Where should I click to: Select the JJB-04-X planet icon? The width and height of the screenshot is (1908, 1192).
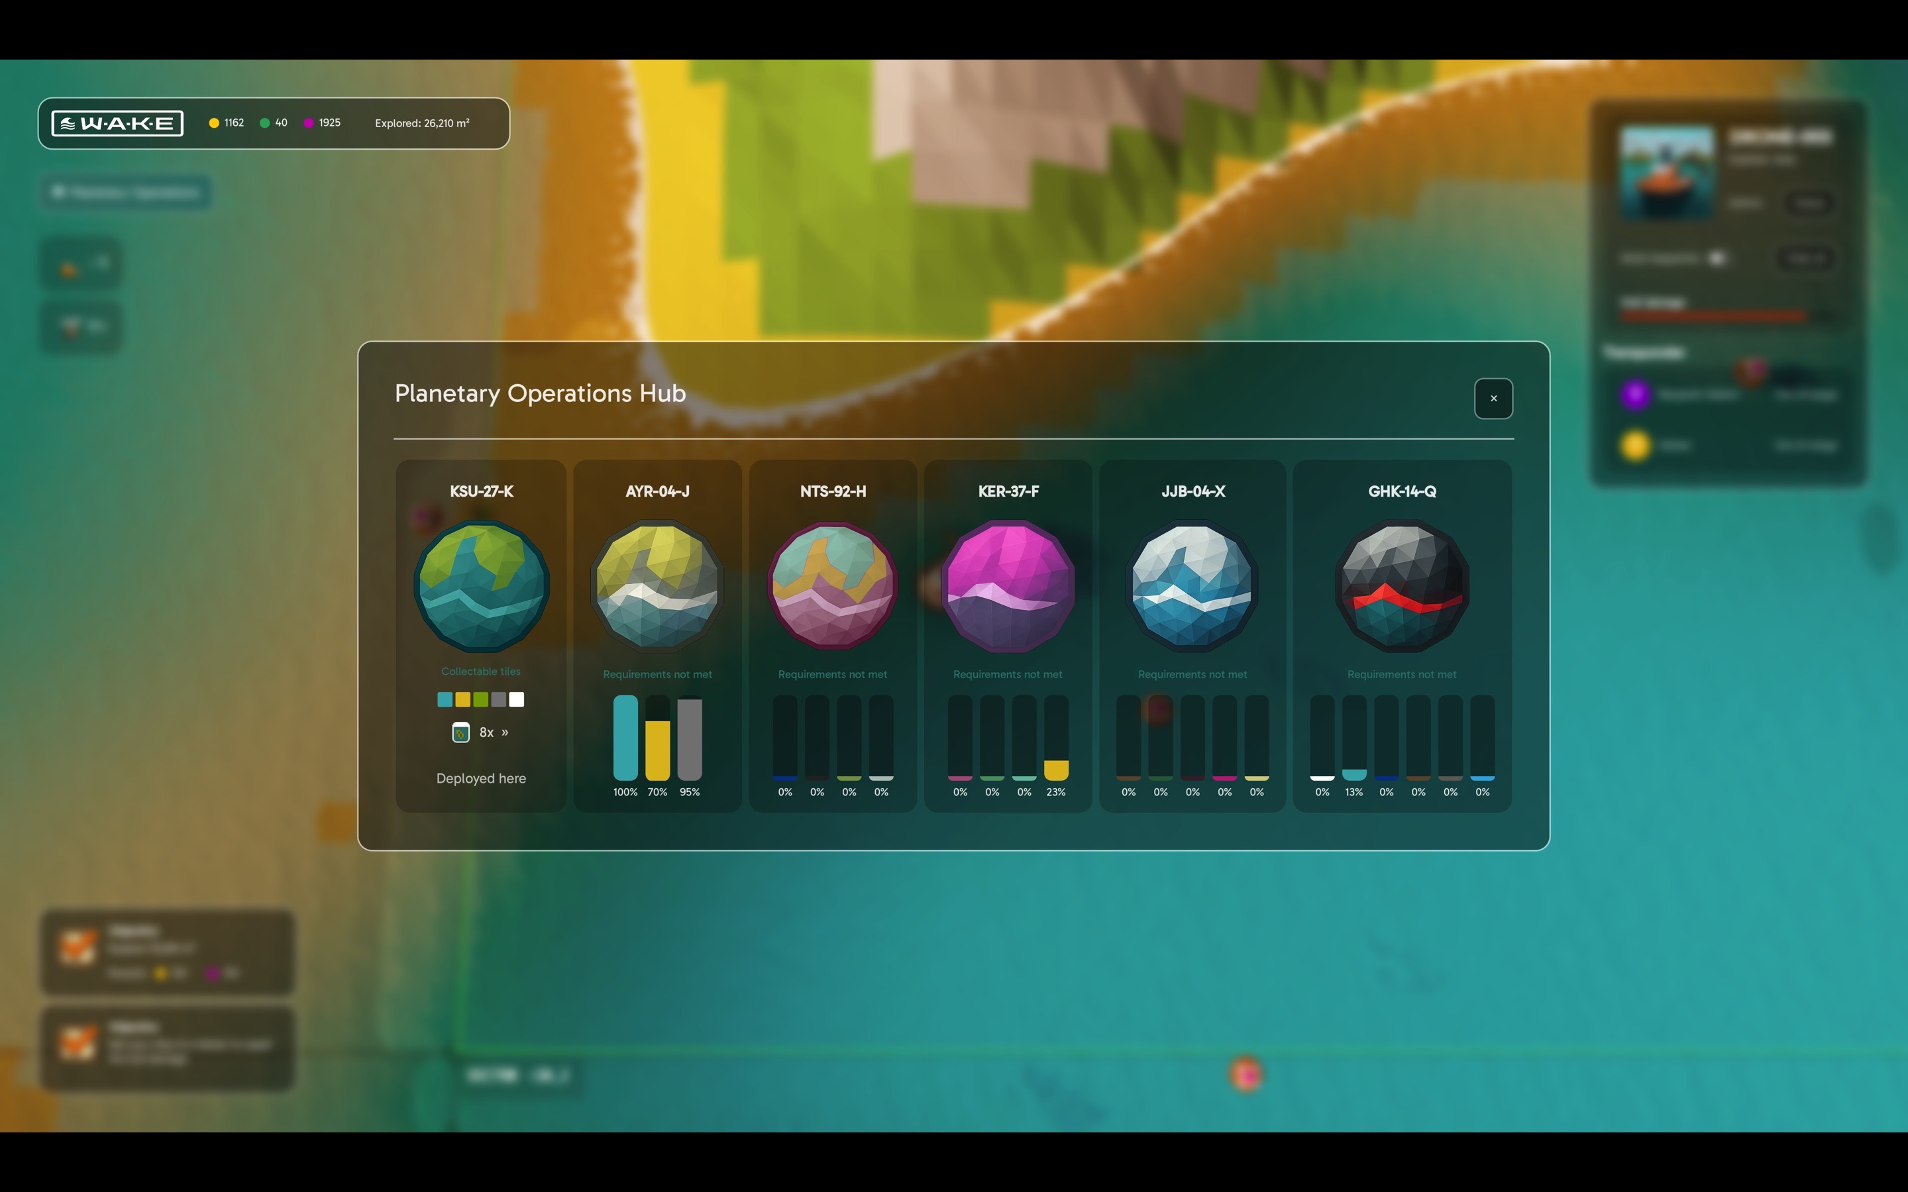pyautogui.click(x=1191, y=583)
